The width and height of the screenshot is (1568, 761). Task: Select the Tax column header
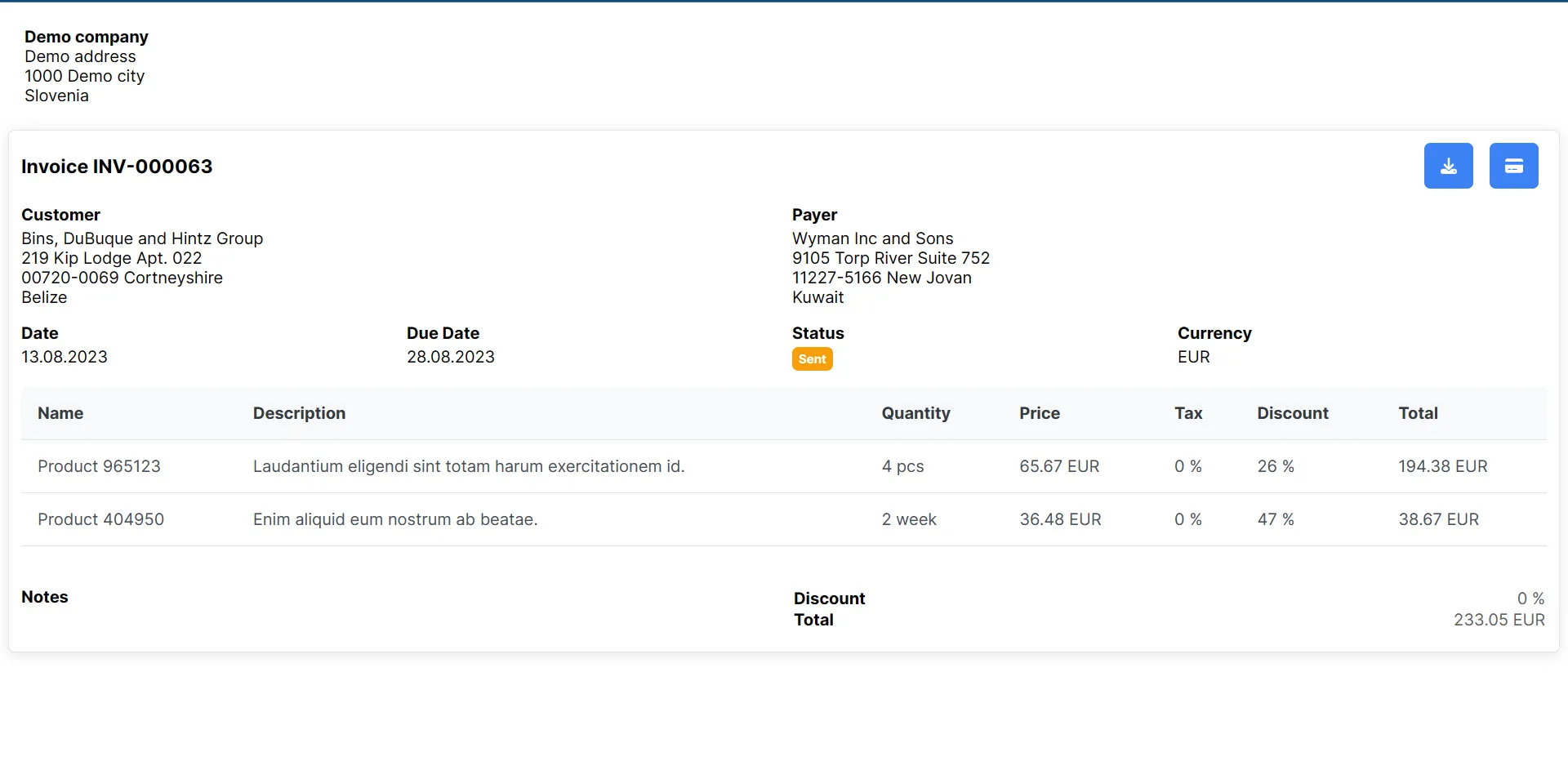coord(1188,413)
